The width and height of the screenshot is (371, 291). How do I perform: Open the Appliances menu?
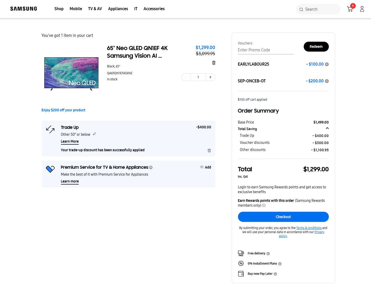point(118,9)
